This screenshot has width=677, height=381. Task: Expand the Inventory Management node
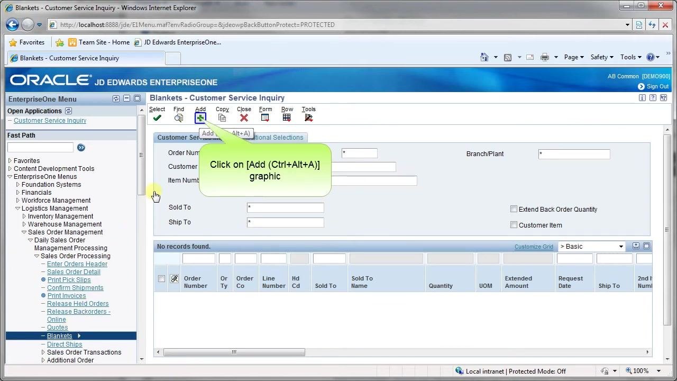24,216
